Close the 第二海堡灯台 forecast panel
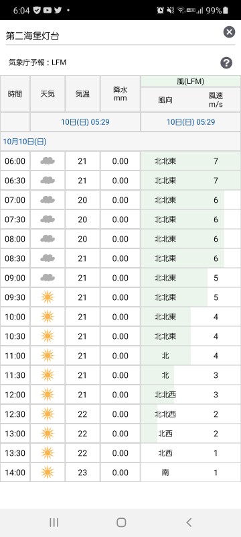The width and height of the screenshot is (241, 537). 229,32
